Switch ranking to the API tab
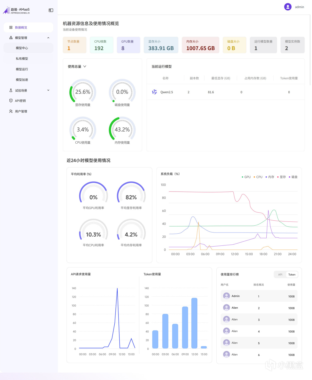This screenshot has width=312, height=380. pyautogui.click(x=280, y=275)
